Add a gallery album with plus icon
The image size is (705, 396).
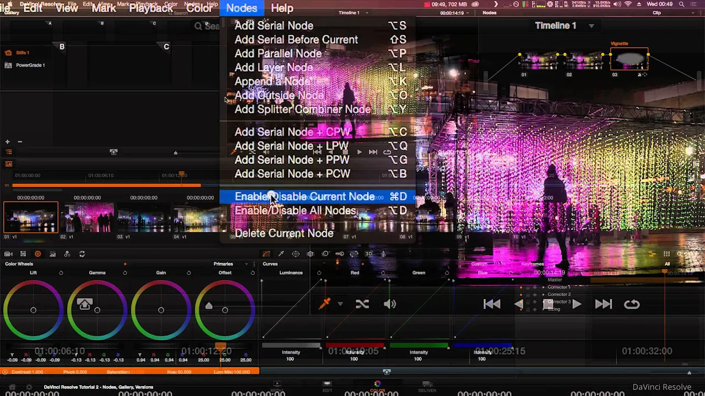tap(7, 142)
